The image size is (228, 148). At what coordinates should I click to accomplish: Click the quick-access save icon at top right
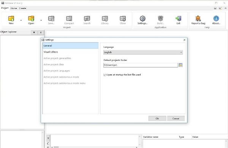[x=215, y=8]
